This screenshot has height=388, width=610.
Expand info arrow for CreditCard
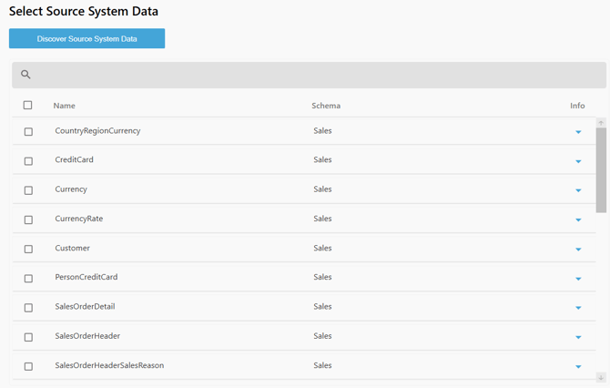pyautogui.click(x=578, y=161)
